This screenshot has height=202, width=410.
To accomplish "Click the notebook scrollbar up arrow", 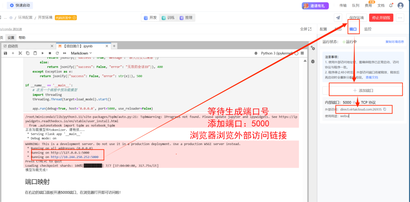I will (305, 61).
